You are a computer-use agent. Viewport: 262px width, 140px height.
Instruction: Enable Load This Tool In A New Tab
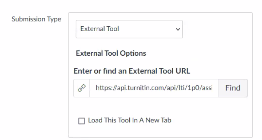pos(82,121)
